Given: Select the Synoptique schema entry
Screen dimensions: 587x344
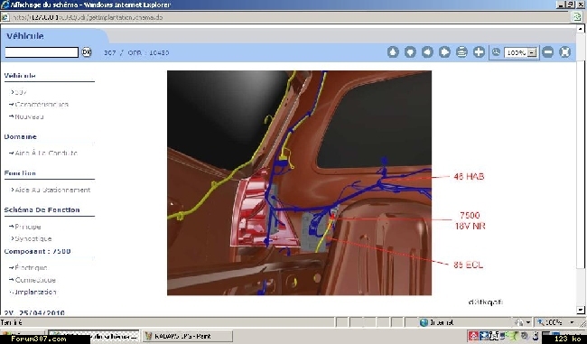Looking at the screenshot, I should (33, 238).
